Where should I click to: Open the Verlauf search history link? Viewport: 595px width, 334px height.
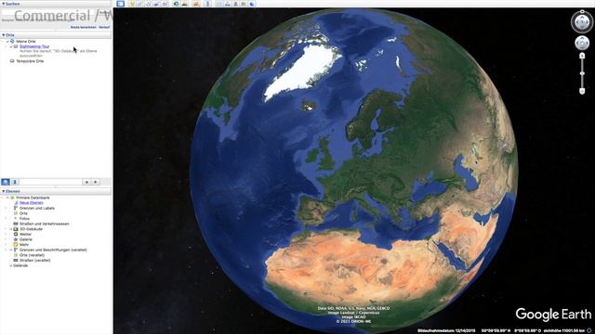click(104, 27)
